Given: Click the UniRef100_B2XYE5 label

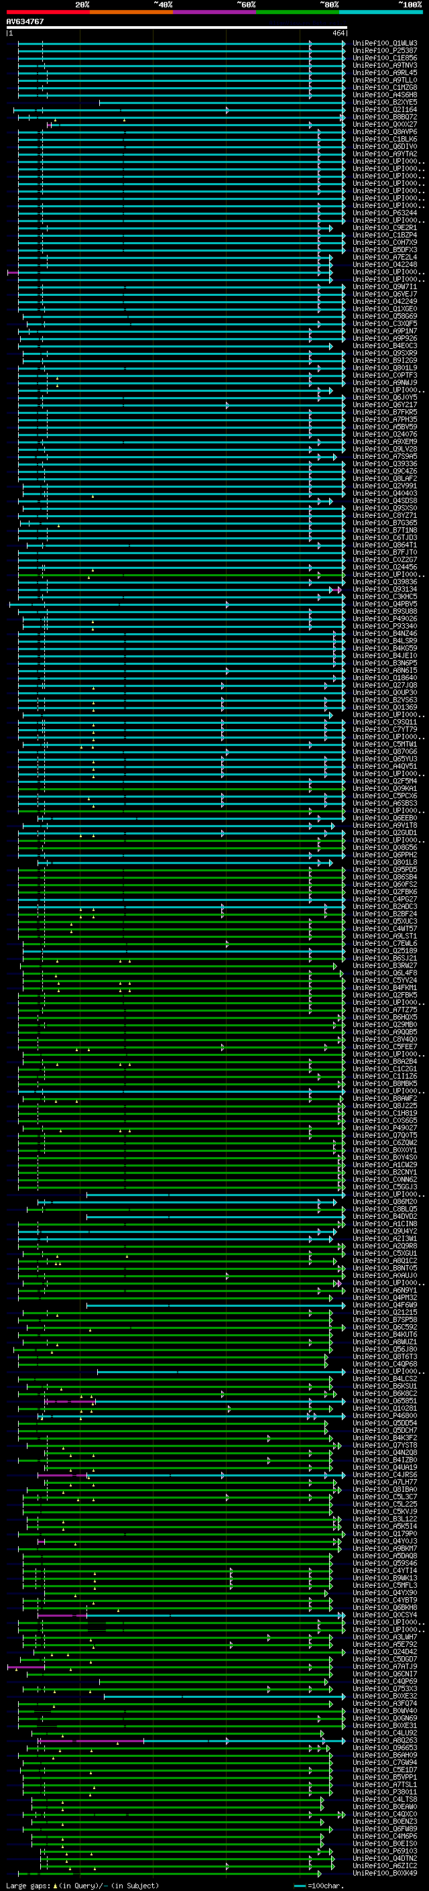Looking at the screenshot, I should tap(384, 102).
